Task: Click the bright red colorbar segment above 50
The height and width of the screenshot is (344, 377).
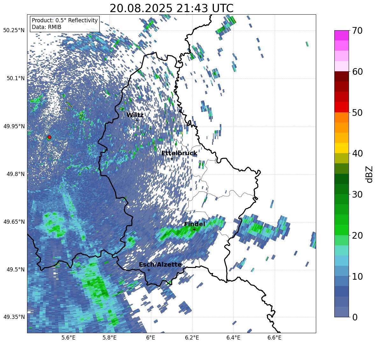Action: 341,107
